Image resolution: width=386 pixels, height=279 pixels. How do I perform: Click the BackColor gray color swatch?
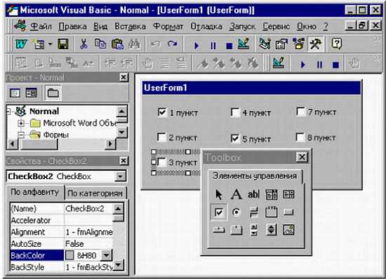69,255
